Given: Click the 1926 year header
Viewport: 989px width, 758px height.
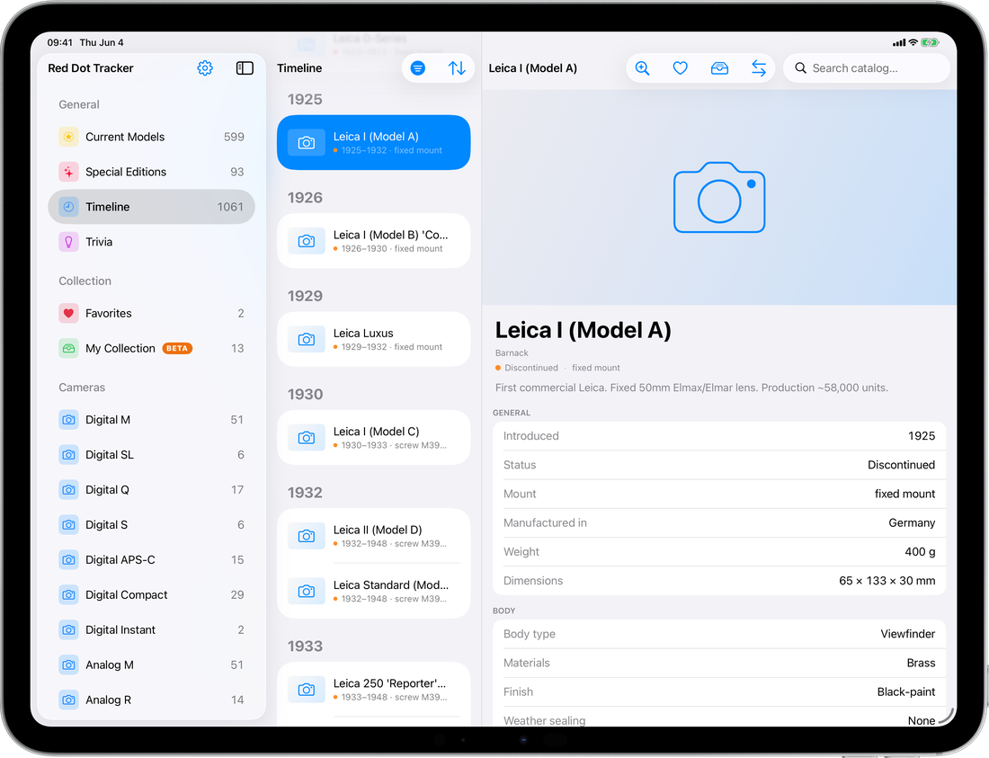Looking at the screenshot, I should (305, 198).
